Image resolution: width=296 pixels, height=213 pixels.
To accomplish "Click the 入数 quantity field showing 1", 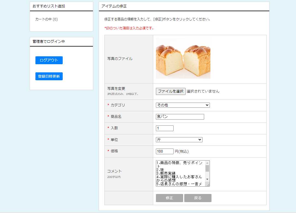I will click(165, 128).
